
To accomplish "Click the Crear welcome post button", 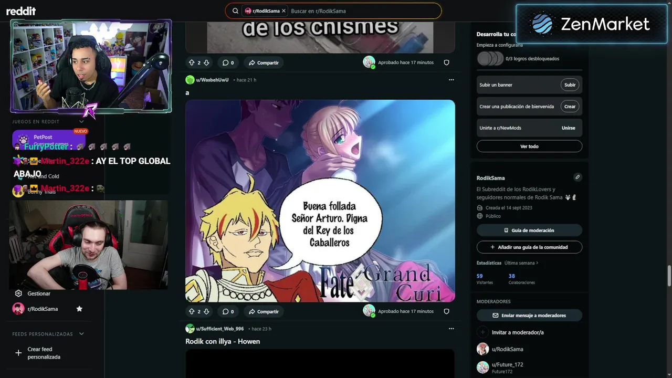I will pos(570,106).
